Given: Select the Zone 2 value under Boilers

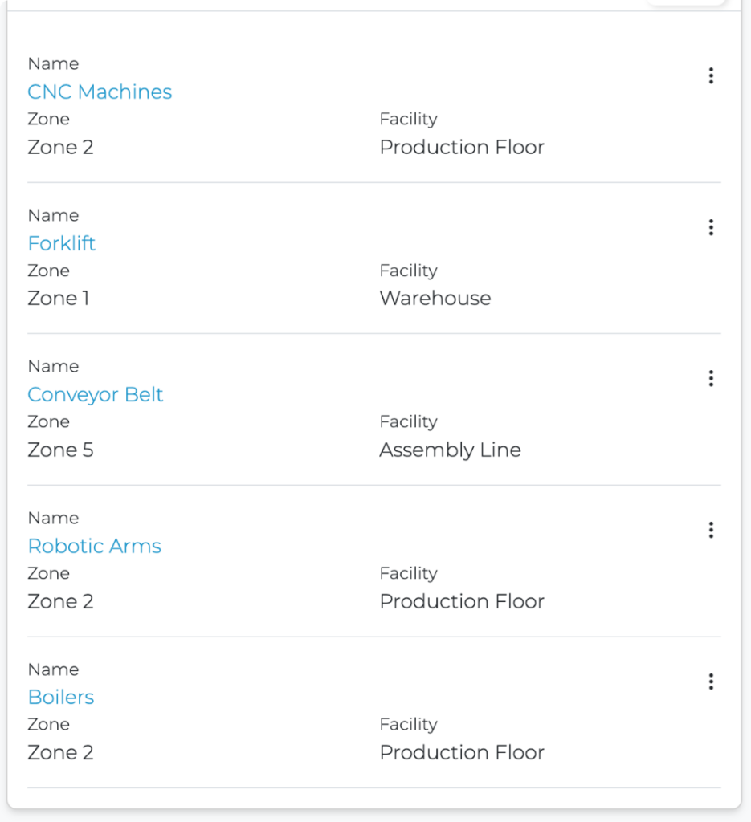Looking at the screenshot, I should [x=61, y=753].
